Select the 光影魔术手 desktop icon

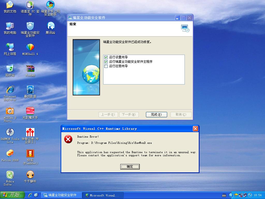30,113
